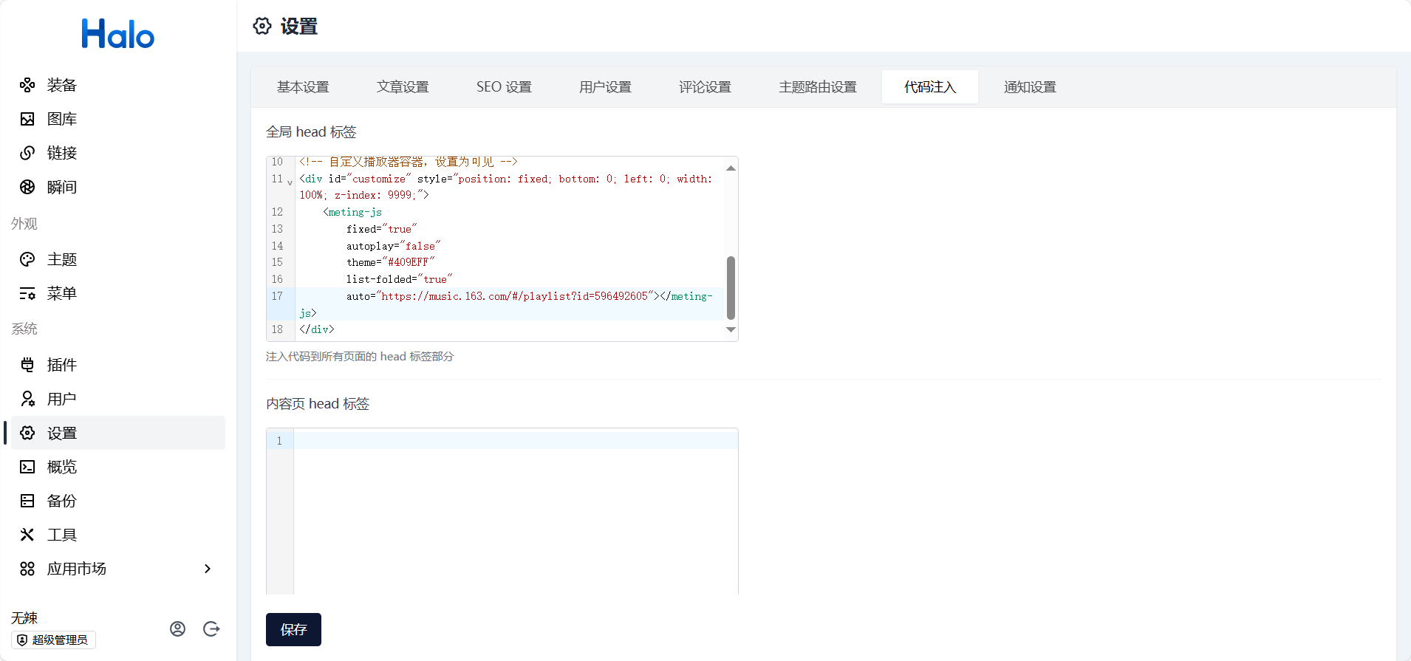Click line 17 auto URL in editor
Viewport: 1411px width, 661px height.
tap(514, 296)
